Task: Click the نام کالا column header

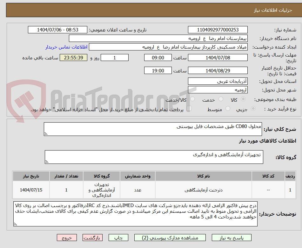Action: click(x=203, y=176)
